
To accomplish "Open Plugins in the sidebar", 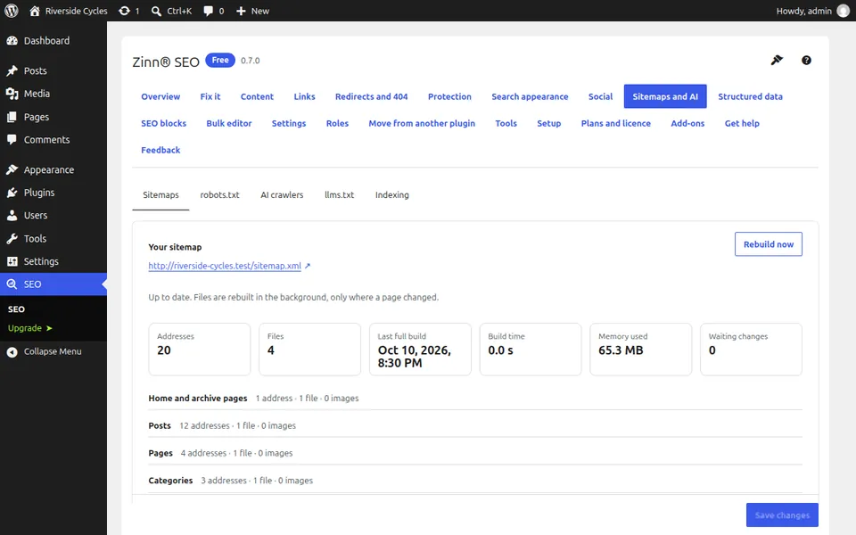I will 53,193.
